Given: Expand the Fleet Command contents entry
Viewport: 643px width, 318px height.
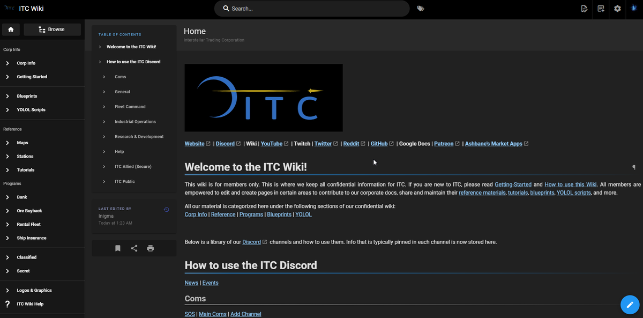Looking at the screenshot, I should [x=130, y=107].
